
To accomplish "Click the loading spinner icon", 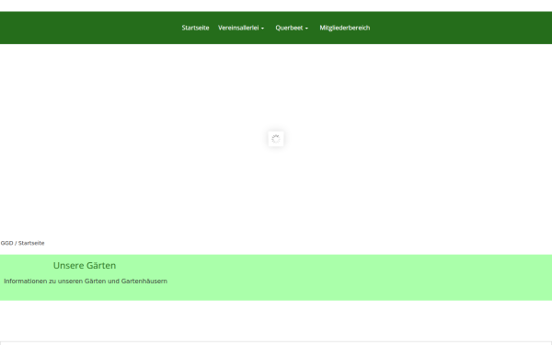I will pos(276,139).
